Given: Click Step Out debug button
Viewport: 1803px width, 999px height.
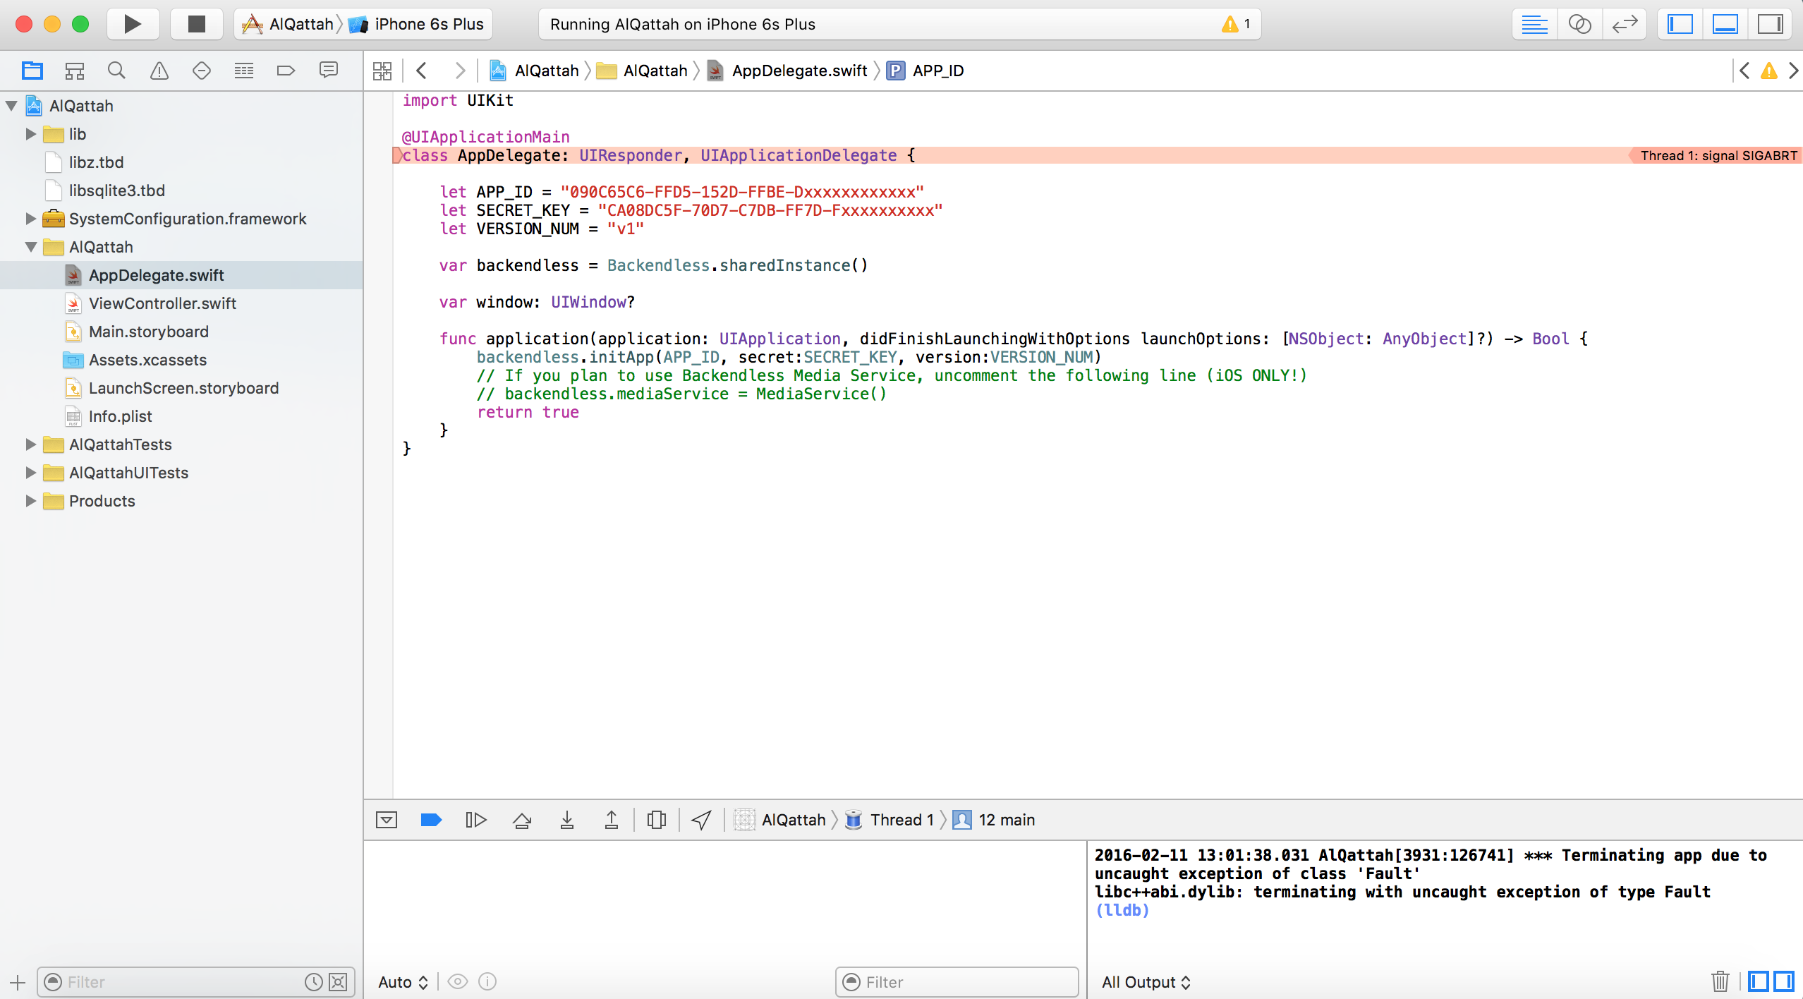Looking at the screenshot, I should point(612,820).
